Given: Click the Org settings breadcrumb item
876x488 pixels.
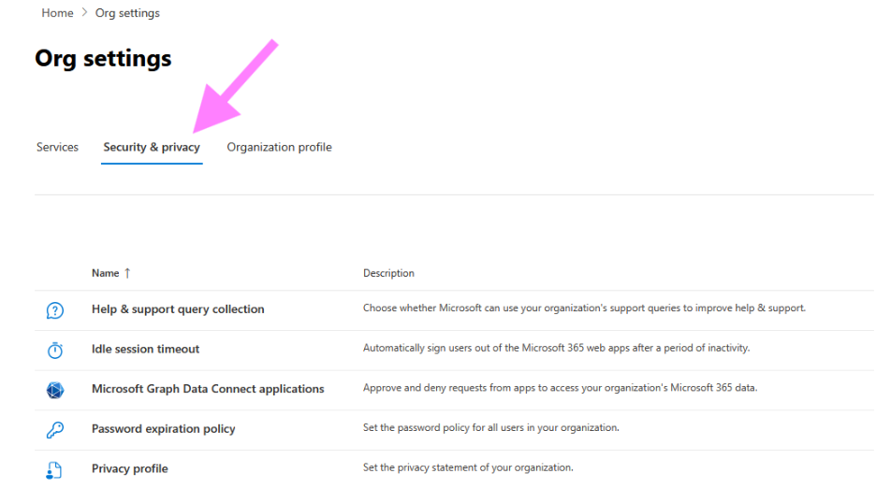Looking at the screenshot, I should pyautogui.click(x=127, y=13).
